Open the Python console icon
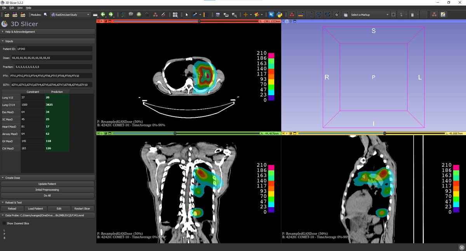 pyautogui.click(x=279, y=14)
